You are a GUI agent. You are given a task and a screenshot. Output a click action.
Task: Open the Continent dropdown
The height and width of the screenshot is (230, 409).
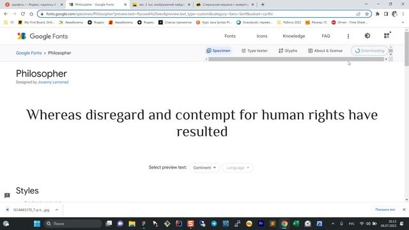pos(204,167)
